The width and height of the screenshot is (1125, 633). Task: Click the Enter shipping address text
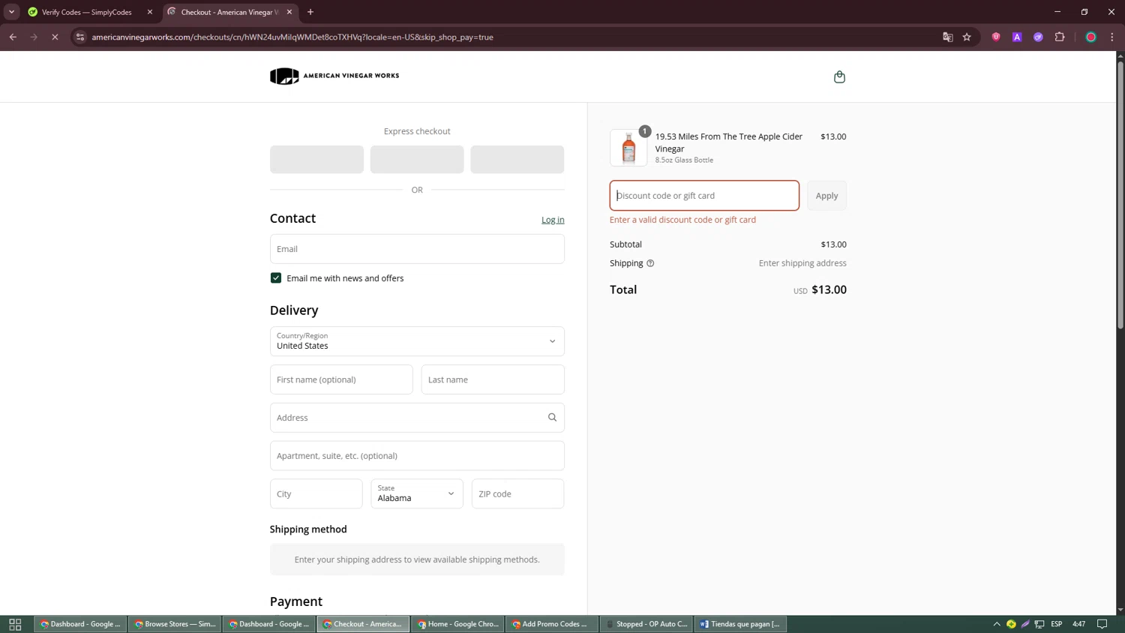pyautogui.click(x=802, y=263)
